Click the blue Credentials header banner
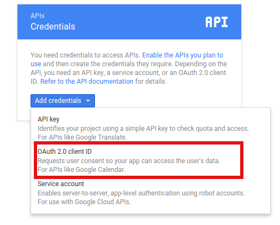 click(x=129, y=22)
